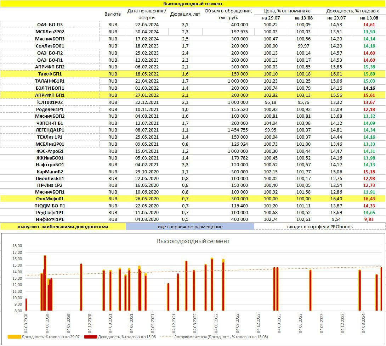Viewport: 386px width, 346px height.
Task: Click the "ИнфВотч1Р1" bond name cell
Action: coord(50,220)
